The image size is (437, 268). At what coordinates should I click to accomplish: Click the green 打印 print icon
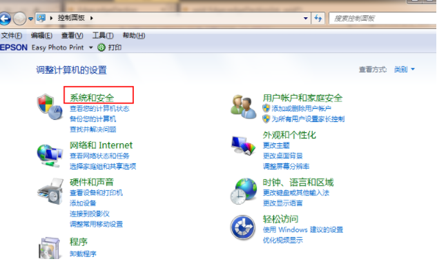pyautogui.click(x=101, y=48)
